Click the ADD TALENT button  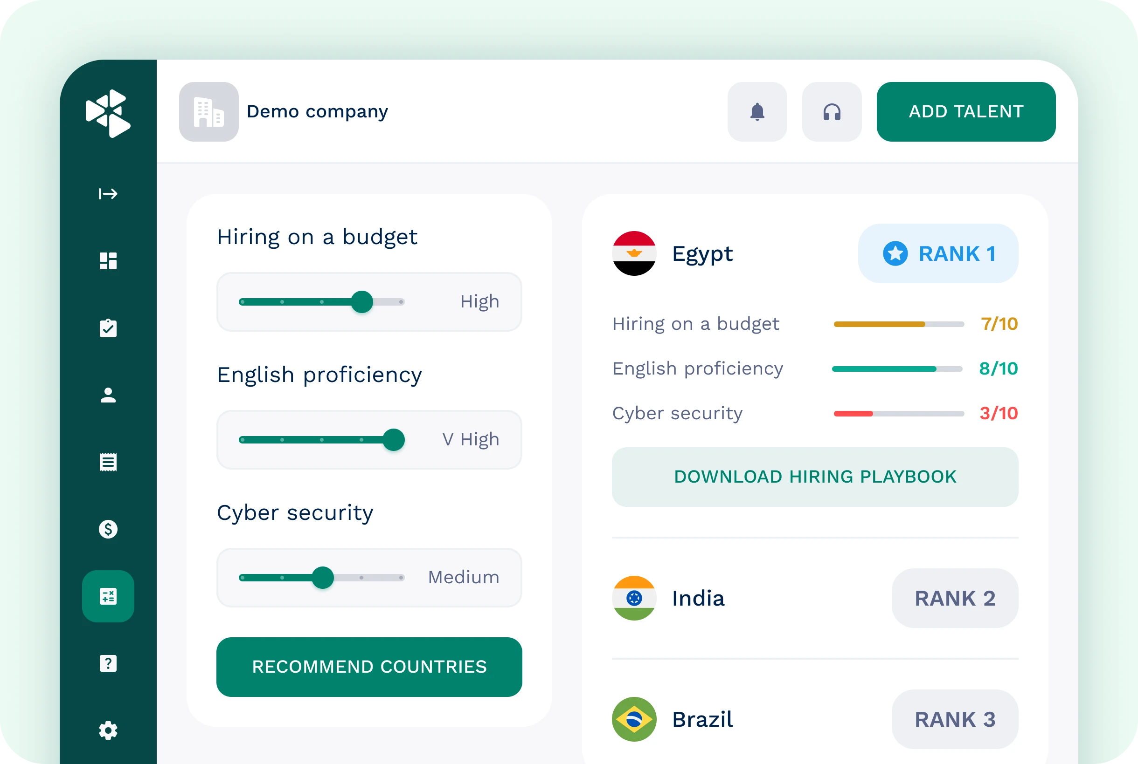(x=965, y=112)
